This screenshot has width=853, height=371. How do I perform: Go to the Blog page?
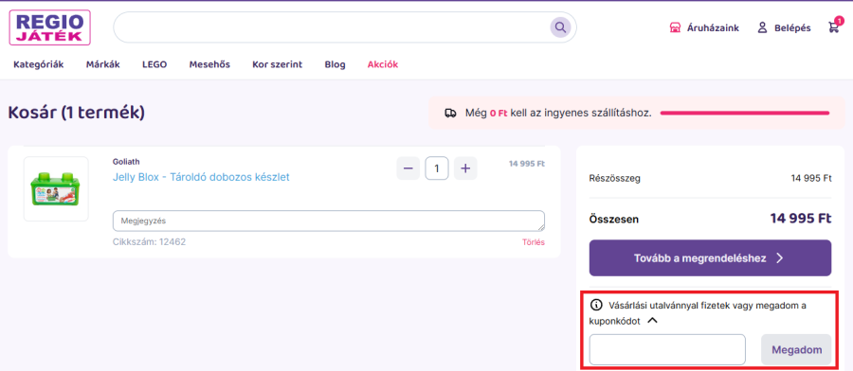coord(336,64)
